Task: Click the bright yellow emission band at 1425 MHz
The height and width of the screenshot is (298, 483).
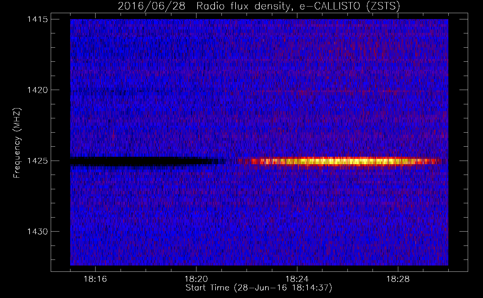Action: click(345, 161)
